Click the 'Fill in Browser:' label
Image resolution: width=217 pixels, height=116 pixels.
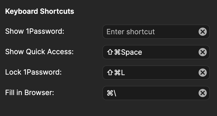[30, 93]
